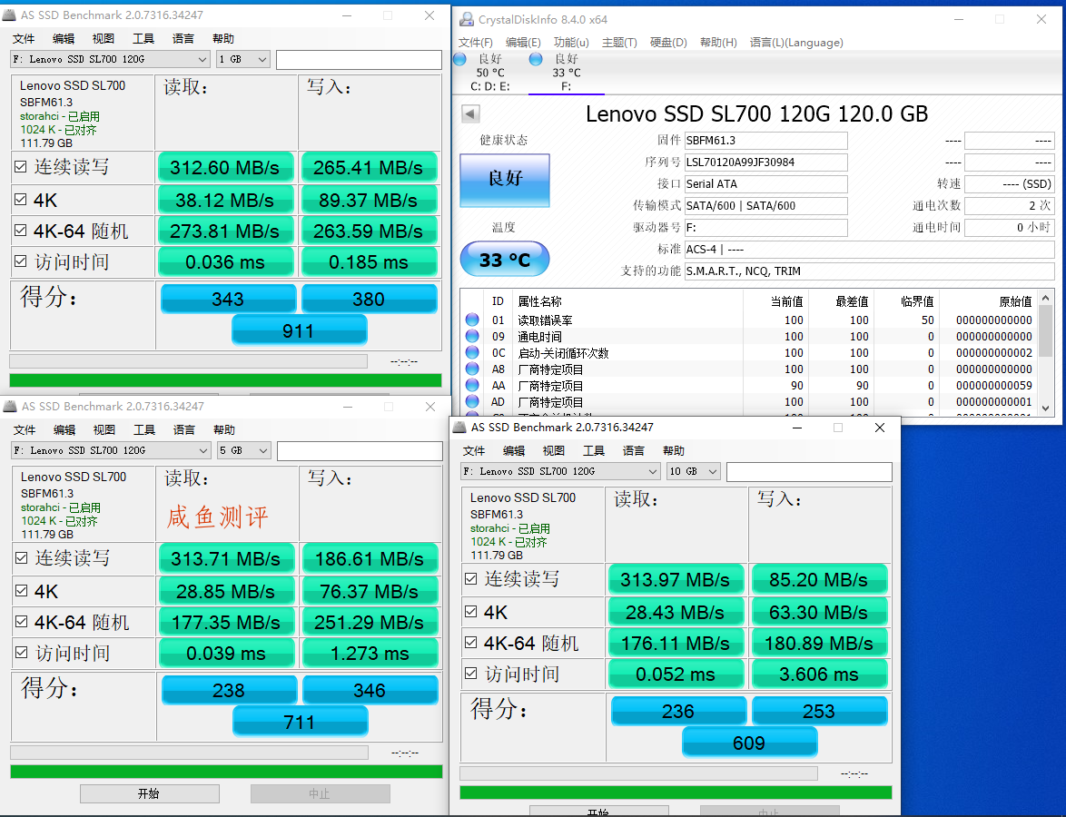Toggle 4K checkbox in 5 GB window
The image size is (1066, 817).
pos(22,591)
